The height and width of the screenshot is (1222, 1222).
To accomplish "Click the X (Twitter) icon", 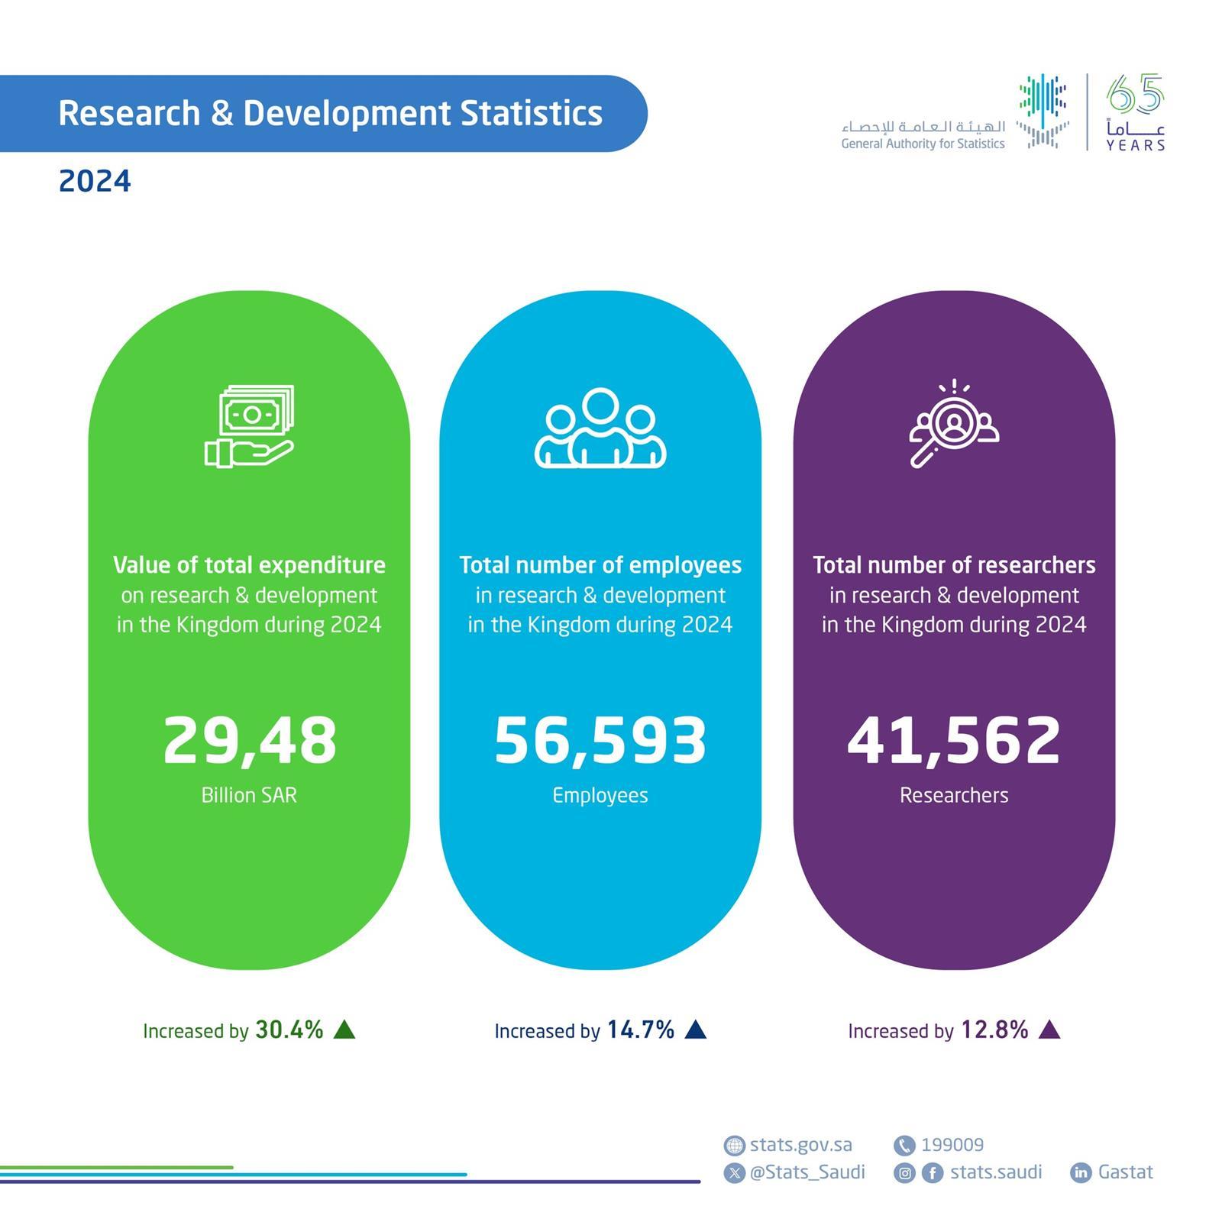I will coord(734,1173).
